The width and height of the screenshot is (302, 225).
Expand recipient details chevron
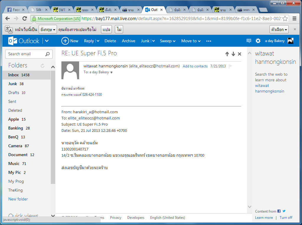(111, 72)
